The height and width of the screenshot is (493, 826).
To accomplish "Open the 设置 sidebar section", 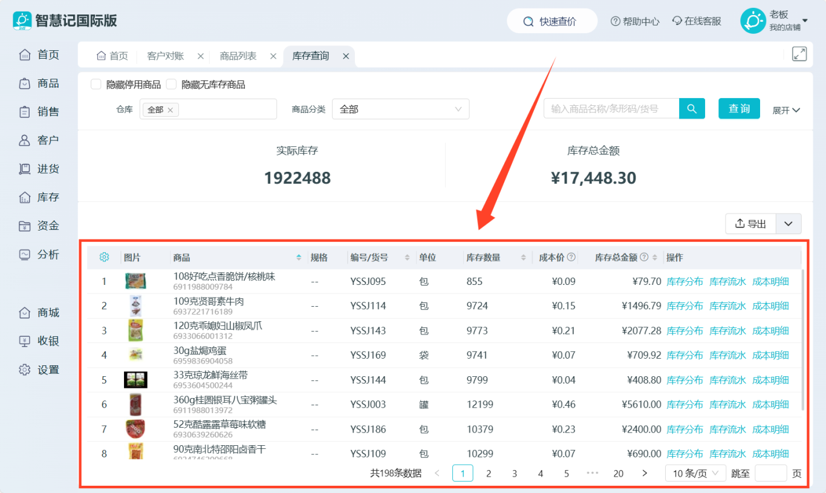I will coord(39,370).
